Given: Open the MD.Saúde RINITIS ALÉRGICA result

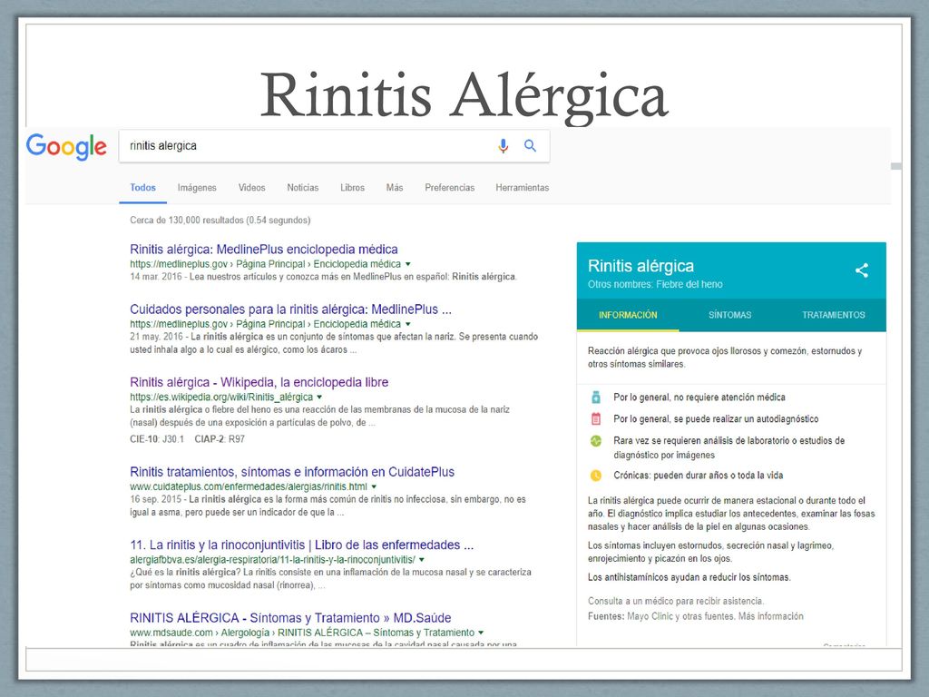Looking at the screenshot, I should (290, 618).
